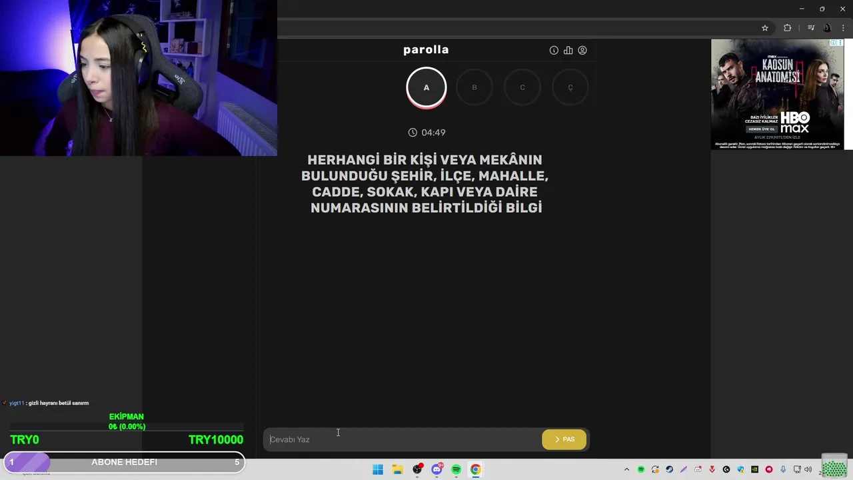Expand hidden system tray icons chevron
Viewport: 853px width, 480px height.
(626, 469)
